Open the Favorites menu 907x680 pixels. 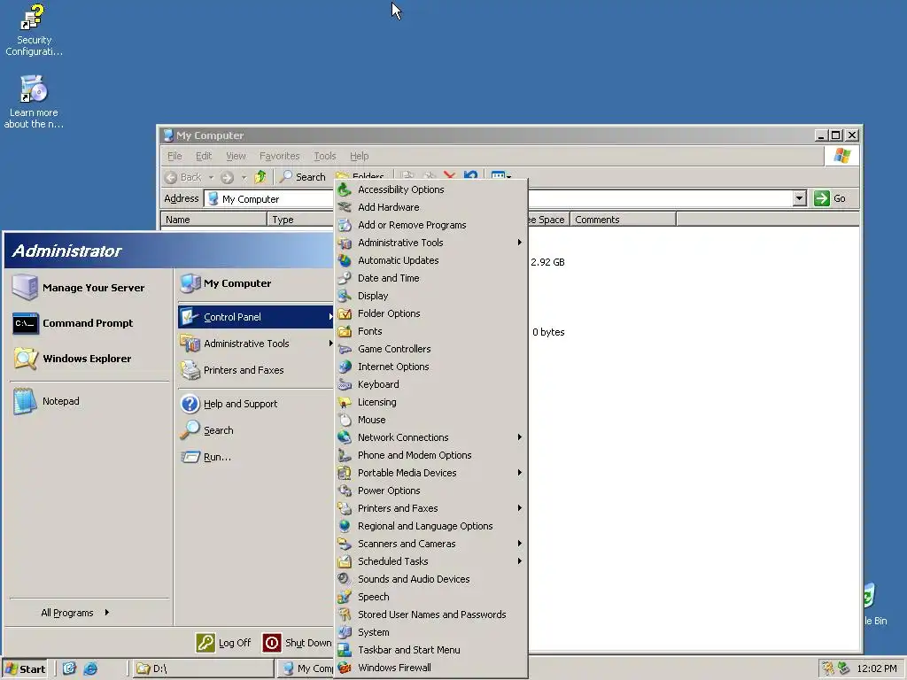tap(279, 156)
